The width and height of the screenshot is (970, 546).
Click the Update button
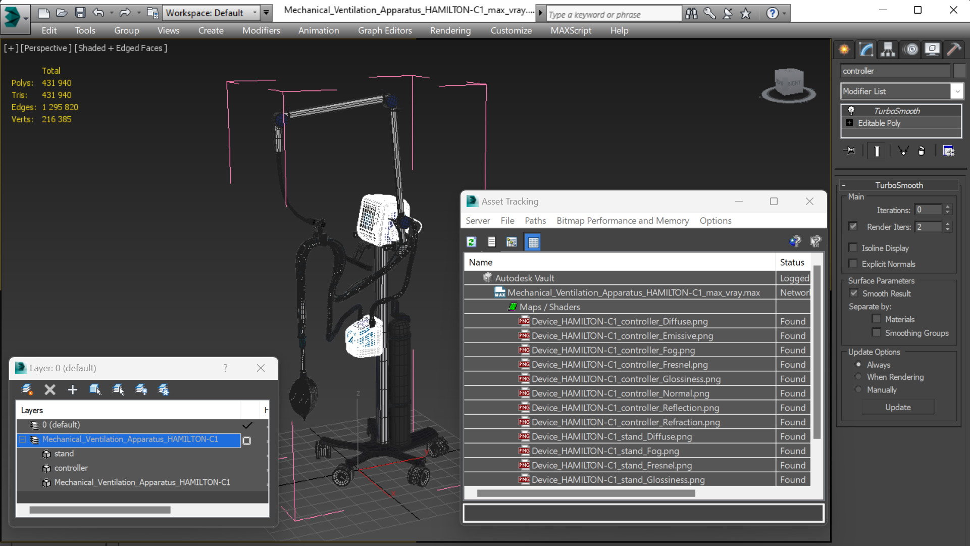(x=898, y=407)
